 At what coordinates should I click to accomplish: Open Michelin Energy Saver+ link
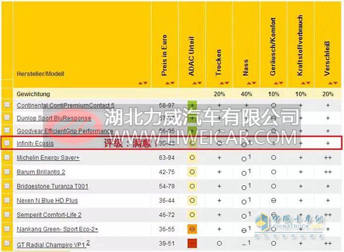48,158
